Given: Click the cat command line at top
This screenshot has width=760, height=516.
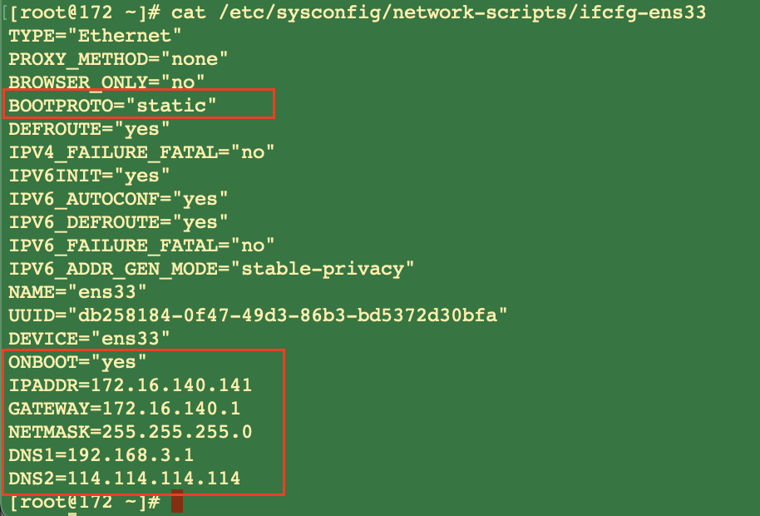Looking at the screenshot, I should [358, 12].
